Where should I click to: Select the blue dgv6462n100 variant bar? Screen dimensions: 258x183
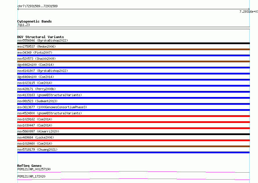[x=133, y=68]
